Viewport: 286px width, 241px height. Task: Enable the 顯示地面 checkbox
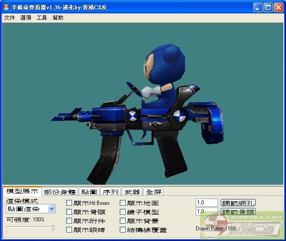pos(123,203)
